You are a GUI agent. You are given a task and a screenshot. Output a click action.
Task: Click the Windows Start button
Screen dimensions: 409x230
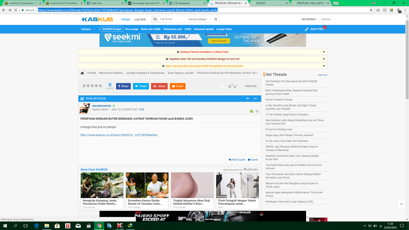(x=5, y=226)
